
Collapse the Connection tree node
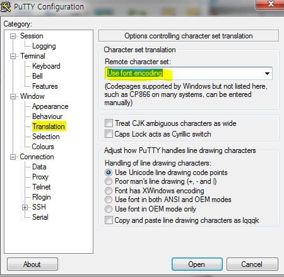pos(13,157)
